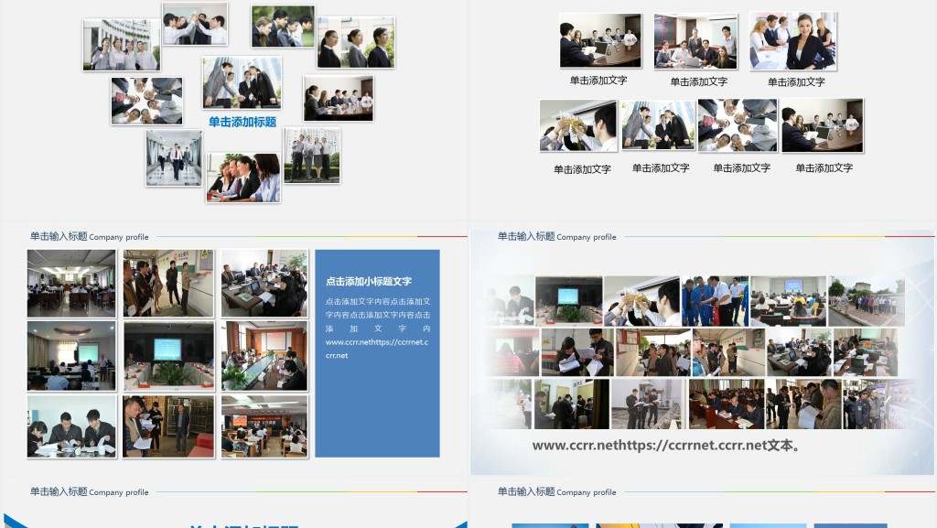Screen dimensions: 937x528
Task: Select toasting glasses photo in photo wall slide
Action: [x=641, y=301]
